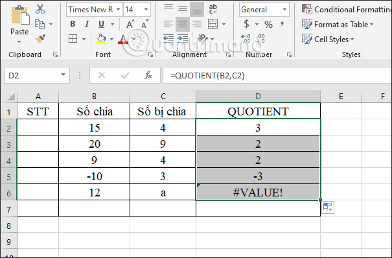Apply accounting dollar format
This screenshot has width=392, height=258.
coord(246,24)
